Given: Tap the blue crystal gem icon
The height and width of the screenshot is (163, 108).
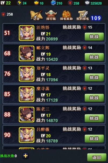Looking at the screenshot, I should click(53, 3).
